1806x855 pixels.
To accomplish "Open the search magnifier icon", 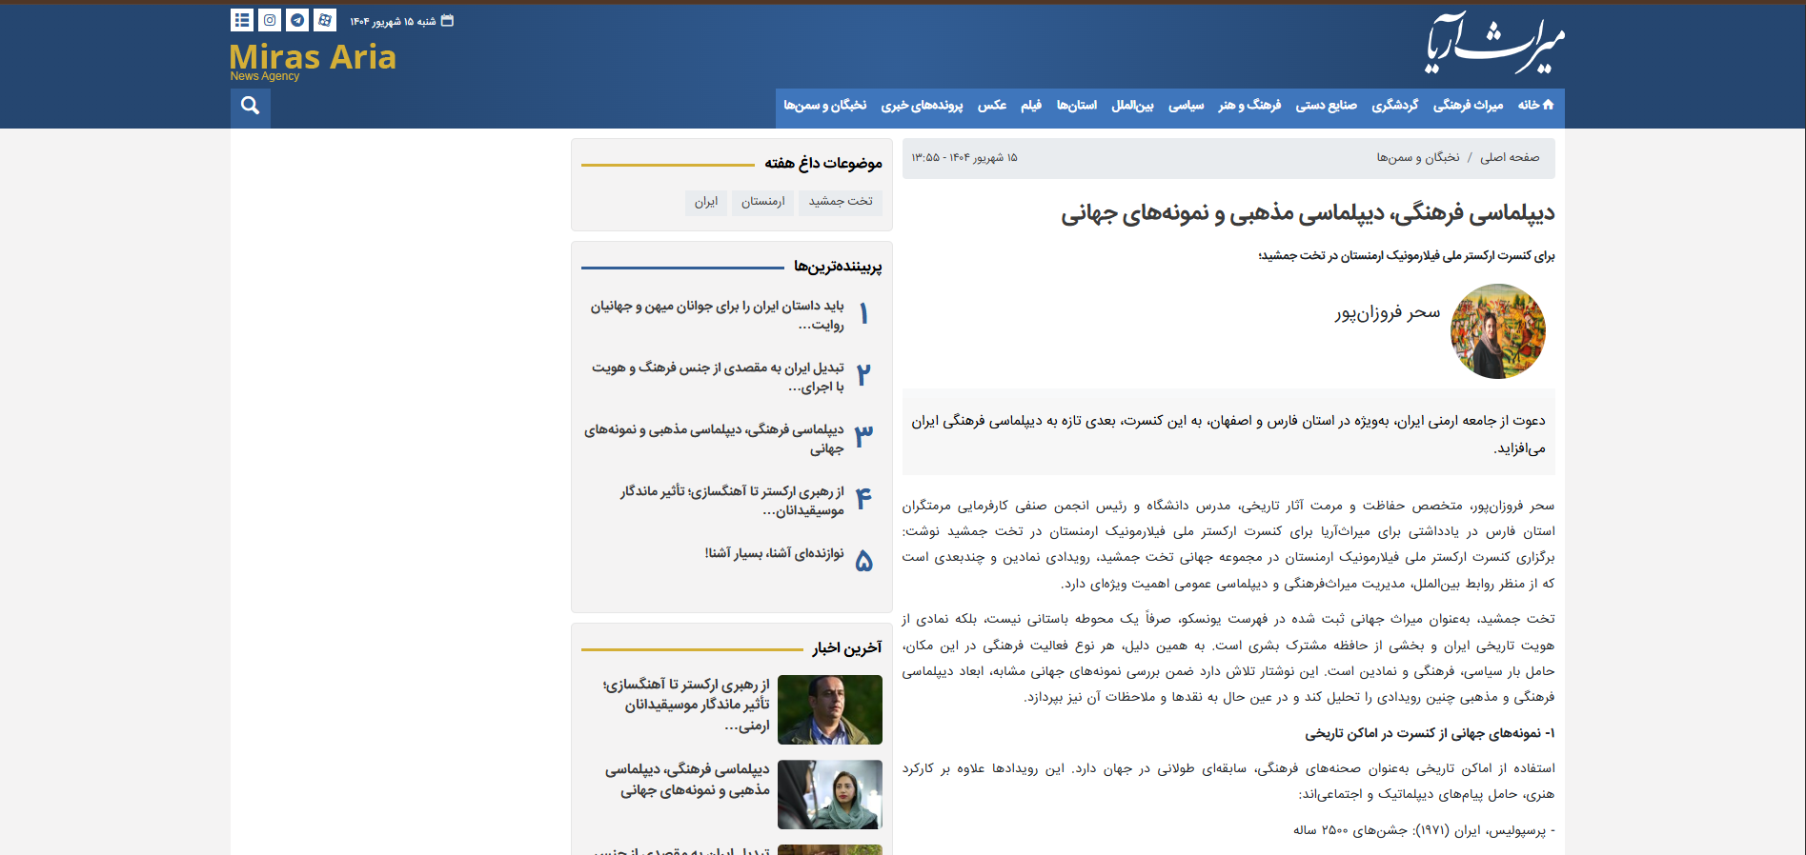I will pos(251,106).
